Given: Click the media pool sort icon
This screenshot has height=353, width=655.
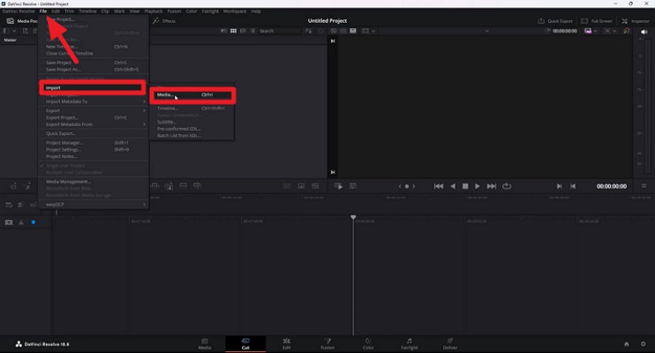Looking at the screenshot, I should [x=308, y=31].
